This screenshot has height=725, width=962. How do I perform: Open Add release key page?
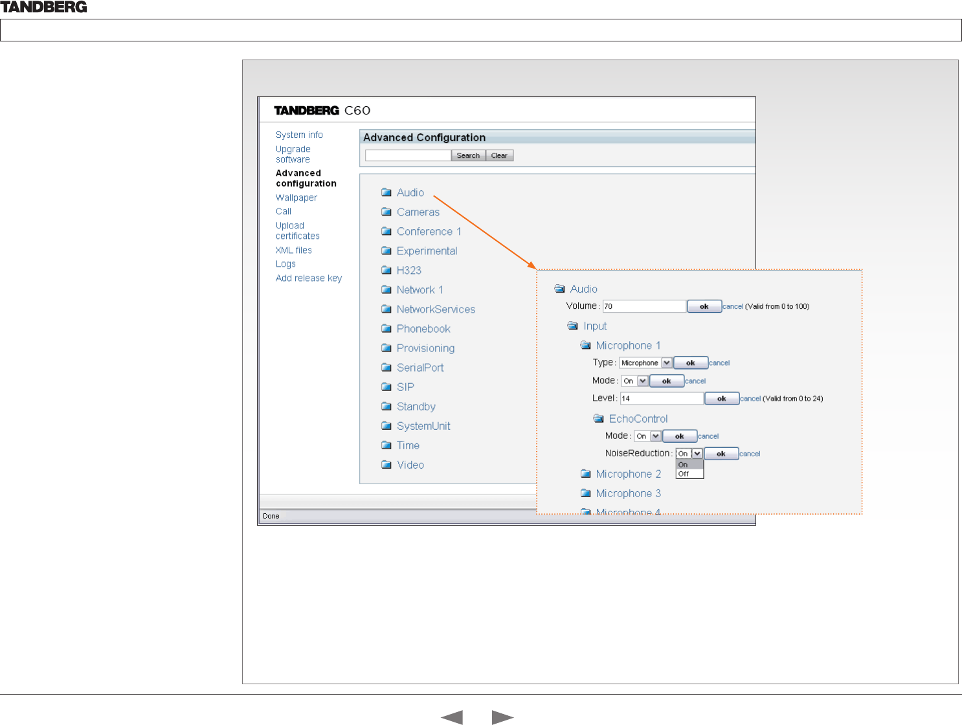click(309, 278)
